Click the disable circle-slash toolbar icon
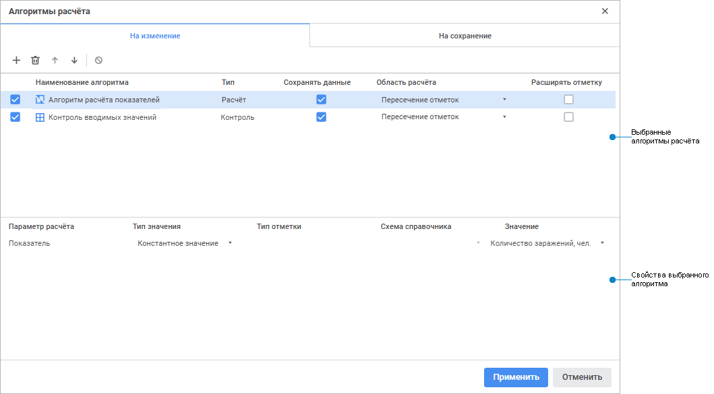The width and height of the screenshot is (714, 394). [x=98, y=61]
